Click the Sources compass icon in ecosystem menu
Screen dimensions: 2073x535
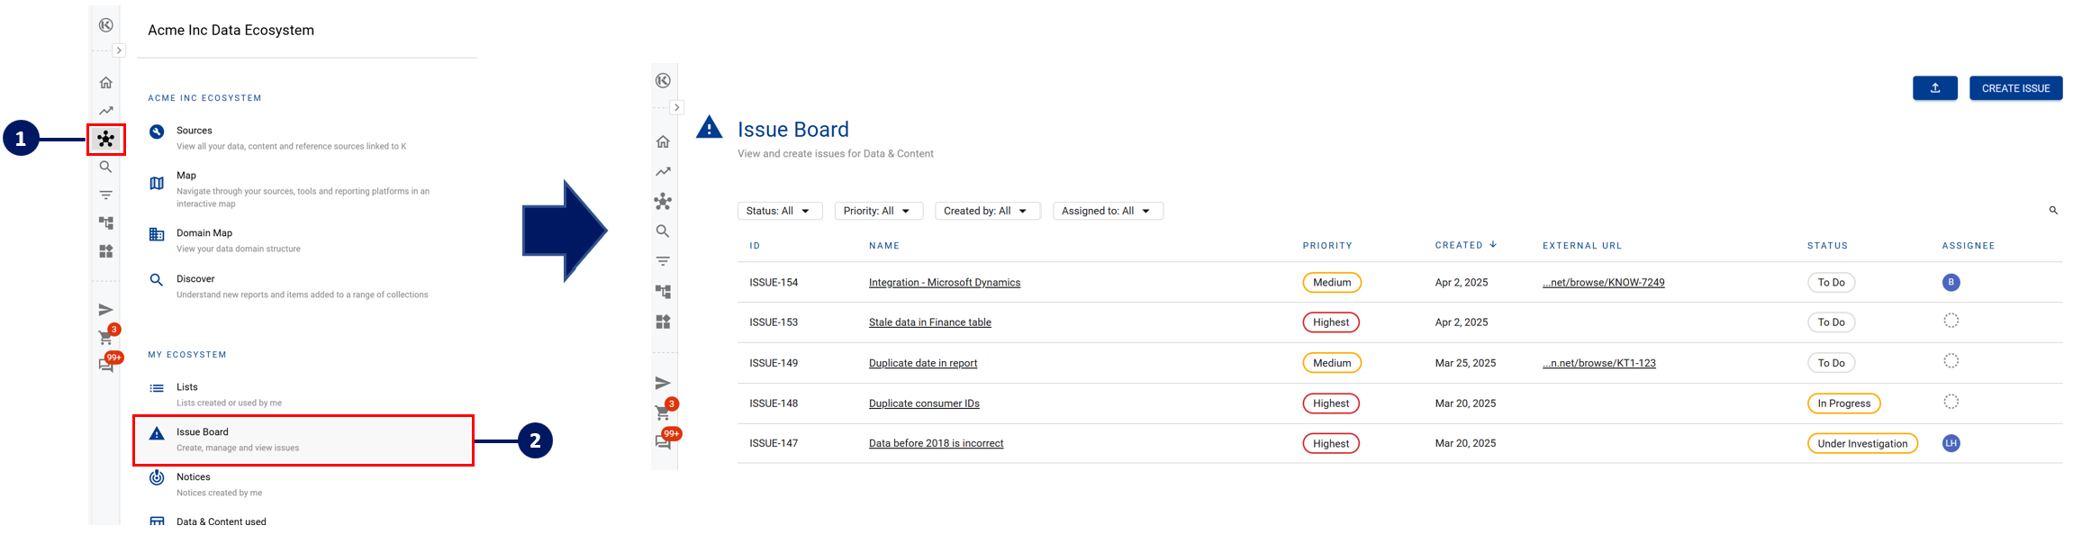click(157, 131)
